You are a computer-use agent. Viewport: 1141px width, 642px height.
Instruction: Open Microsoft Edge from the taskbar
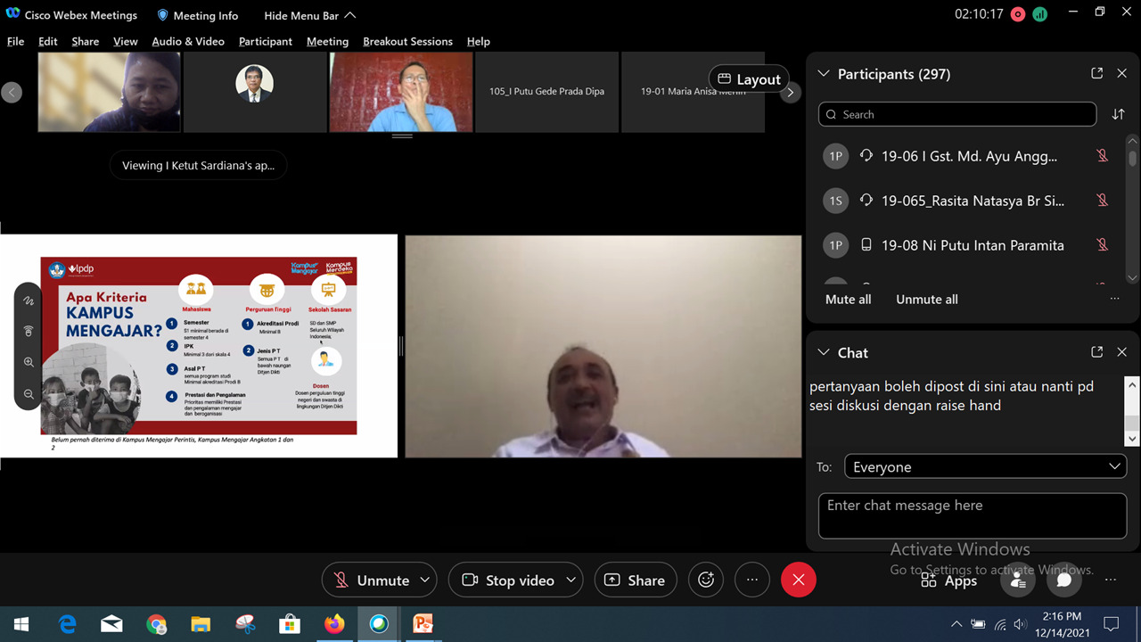coord(68,624)
